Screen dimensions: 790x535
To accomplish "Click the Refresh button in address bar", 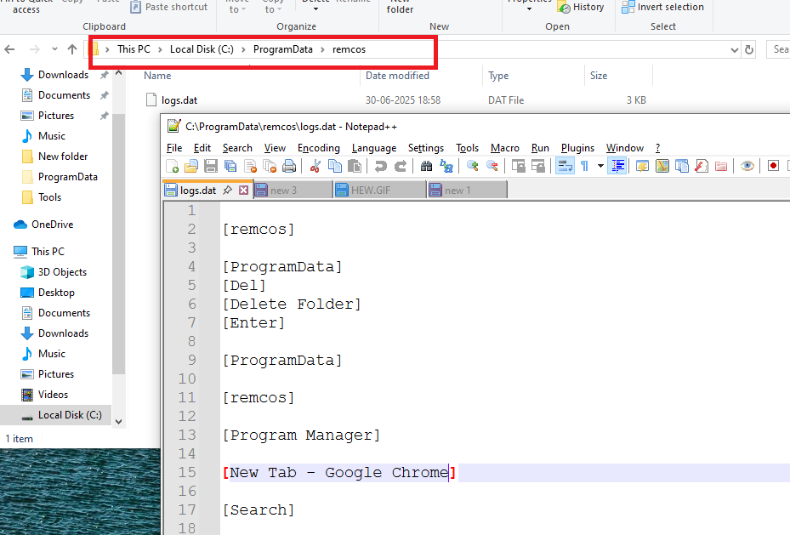I will pos(749,50).
